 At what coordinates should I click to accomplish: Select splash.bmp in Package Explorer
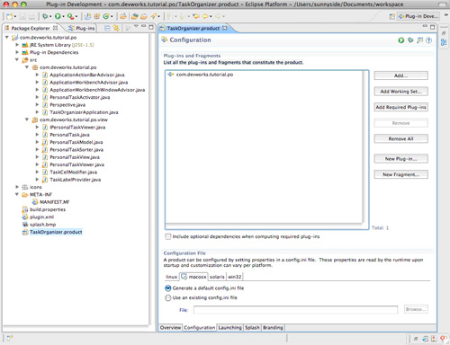(39, 225)
